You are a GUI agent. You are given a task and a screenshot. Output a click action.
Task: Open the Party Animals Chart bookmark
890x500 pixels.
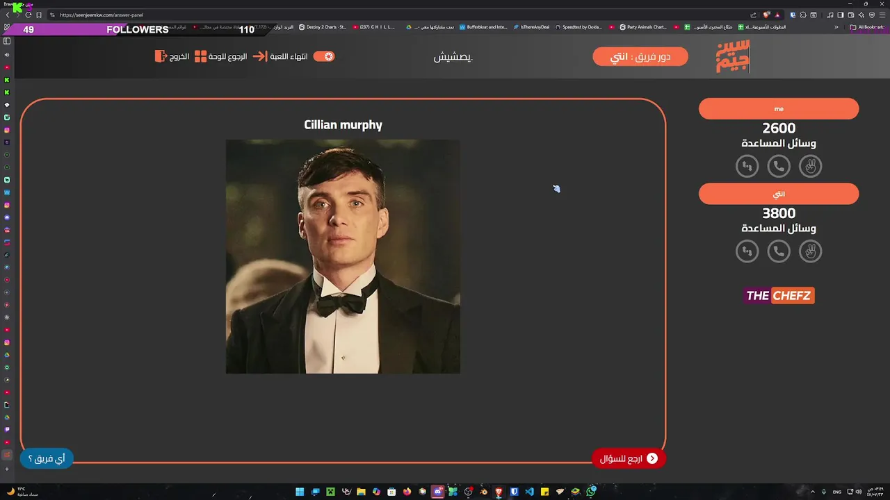coord(643,27)
